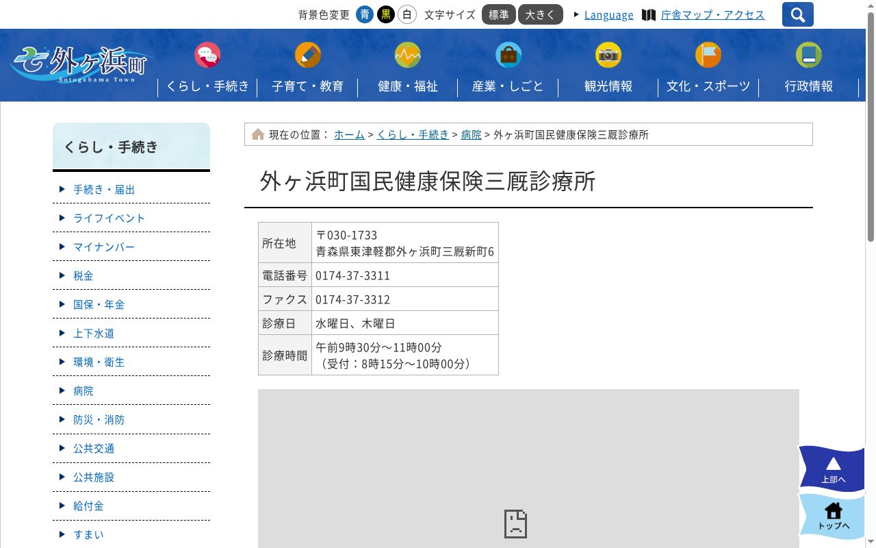Screen dimensions: 876x548
Task: Set text size to 標準
Action: (x=499, y=14)
